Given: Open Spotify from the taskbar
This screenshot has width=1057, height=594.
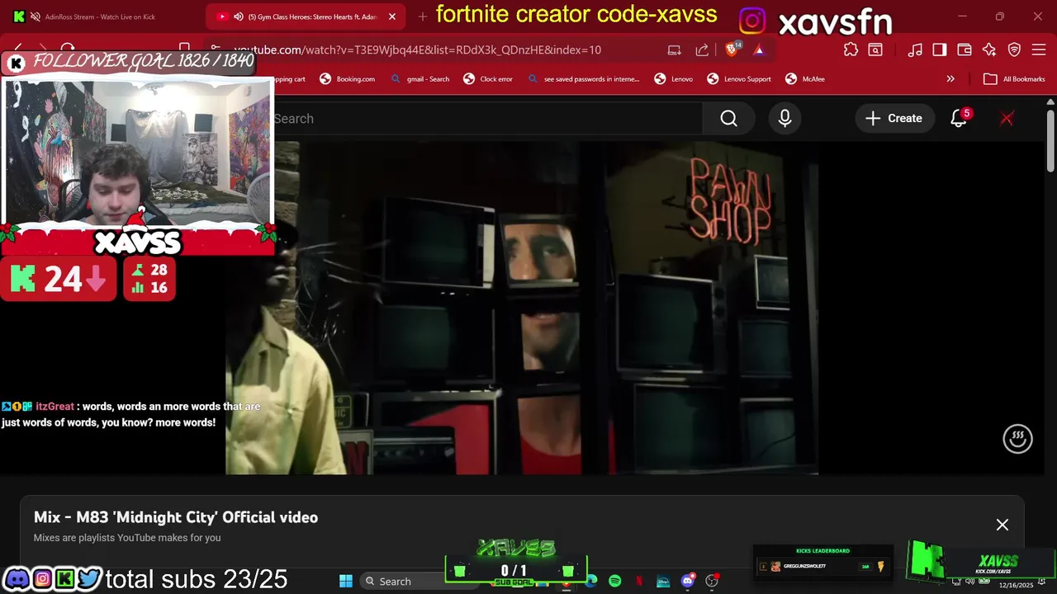Looking at the screenshot, I should pyautogui.click(x=615, y=582).
